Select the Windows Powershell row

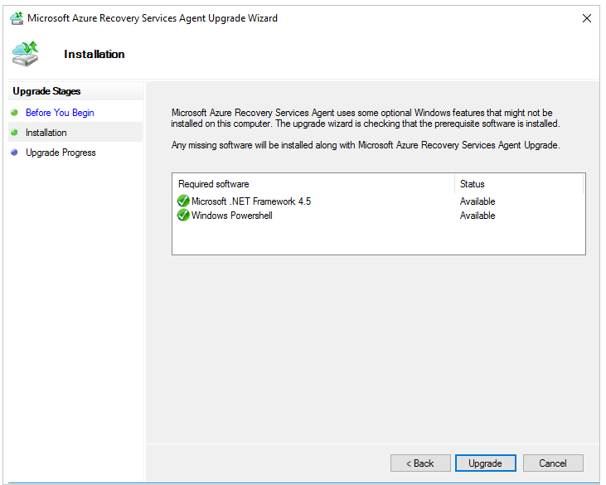[379, 216]
